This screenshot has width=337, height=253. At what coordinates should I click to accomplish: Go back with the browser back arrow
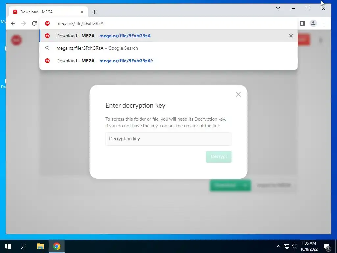(13, 23)
